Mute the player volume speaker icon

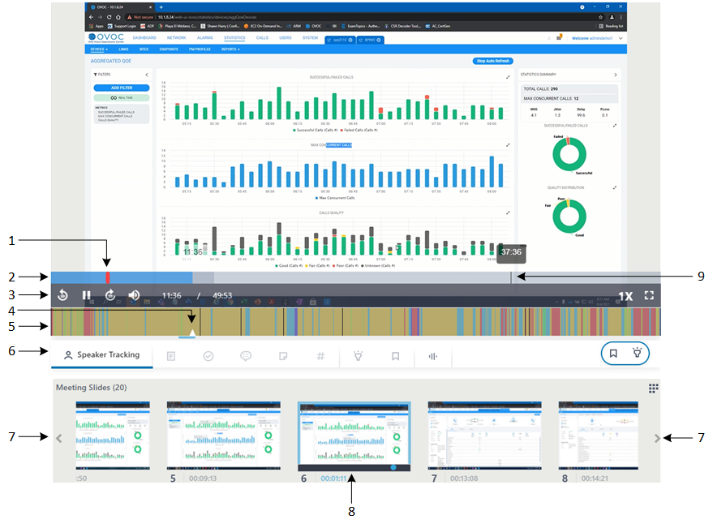(x=134, y=295)
